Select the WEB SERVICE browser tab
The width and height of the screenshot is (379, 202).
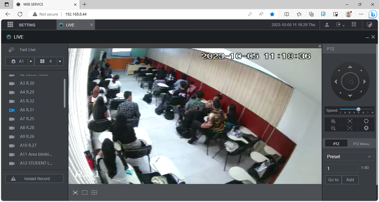tap(46, 4)
